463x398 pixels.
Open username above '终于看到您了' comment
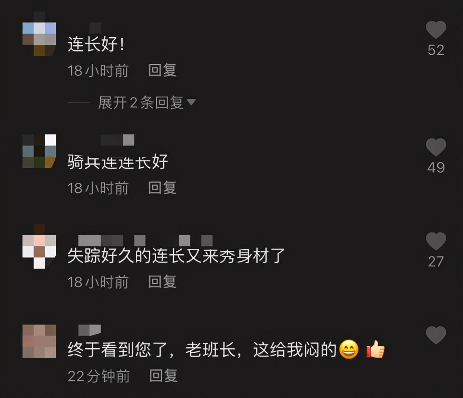89,330
